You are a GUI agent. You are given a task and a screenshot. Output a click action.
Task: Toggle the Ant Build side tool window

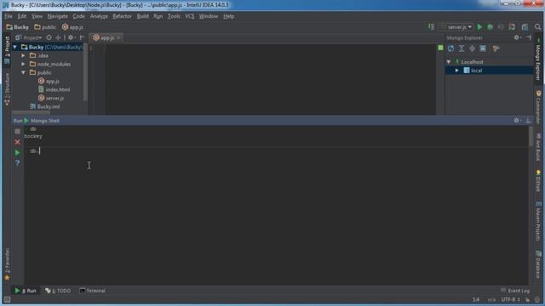(538, 147)
